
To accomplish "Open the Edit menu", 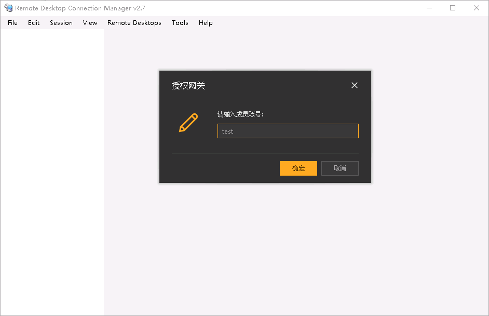I will coord(34,23).
